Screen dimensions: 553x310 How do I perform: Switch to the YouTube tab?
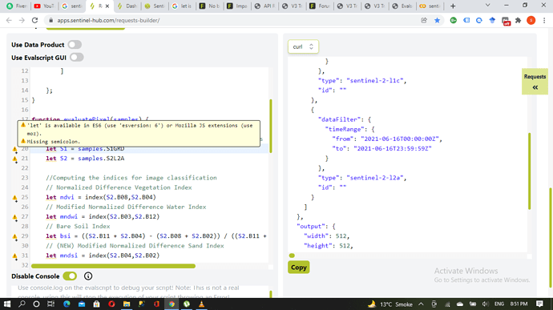[x=44, y=6]
